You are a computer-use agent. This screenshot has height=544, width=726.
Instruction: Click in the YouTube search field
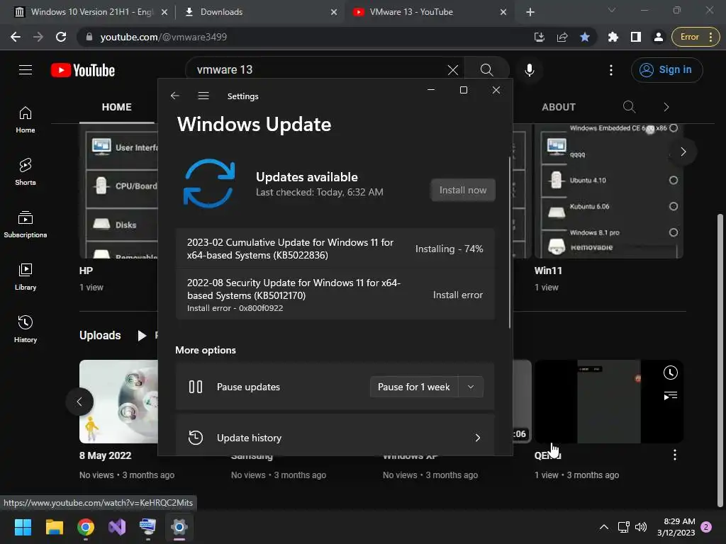(320, 70)
